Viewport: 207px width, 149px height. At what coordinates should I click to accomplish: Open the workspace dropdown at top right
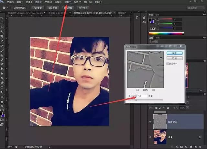point(195,7)
